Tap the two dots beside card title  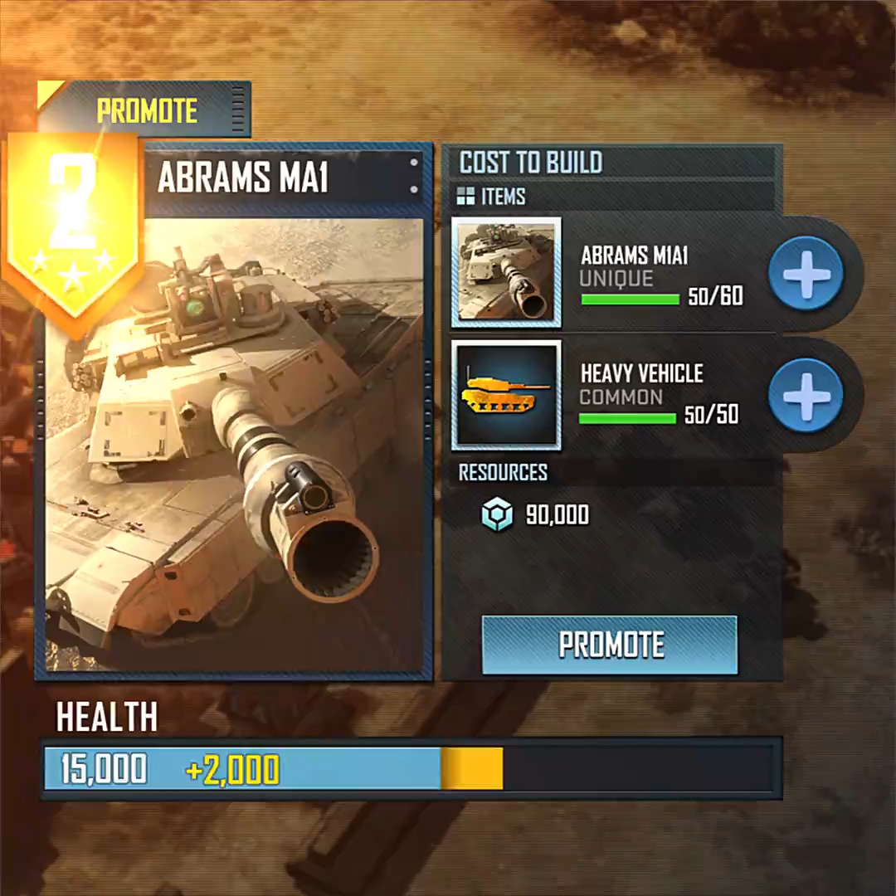point(414,176)
